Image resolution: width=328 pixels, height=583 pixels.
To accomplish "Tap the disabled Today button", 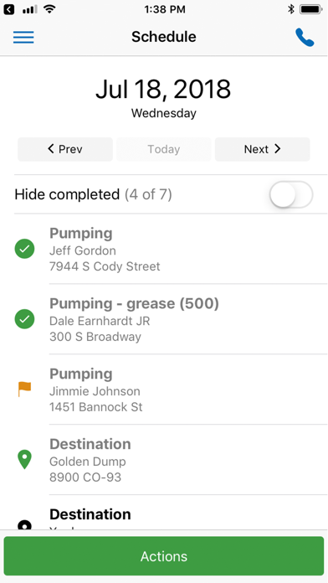I will (164, 149).
